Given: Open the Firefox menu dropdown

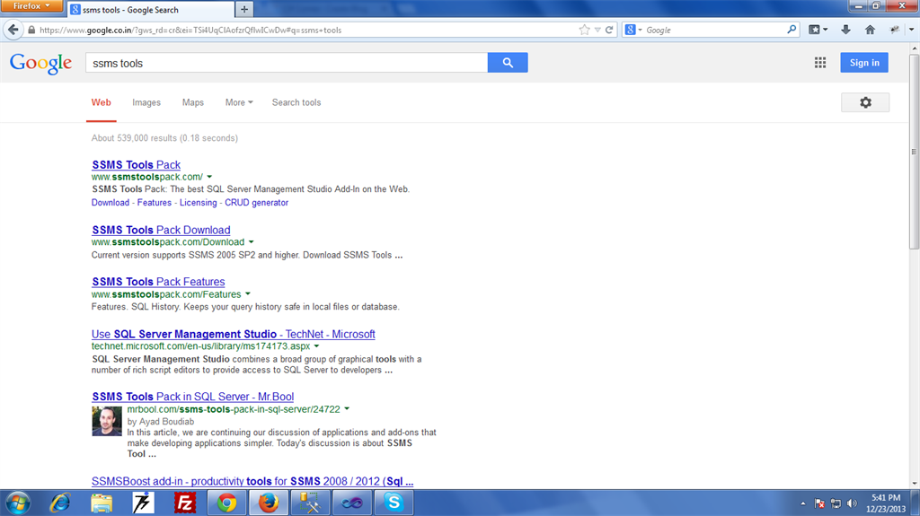Looking at the screenshot, I should click(31, 6).
